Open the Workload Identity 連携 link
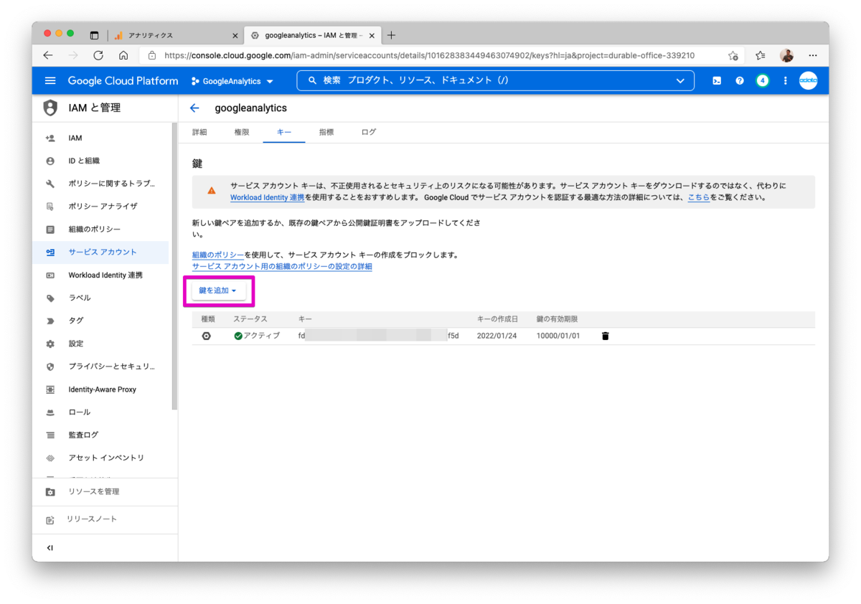 (265, 197)
